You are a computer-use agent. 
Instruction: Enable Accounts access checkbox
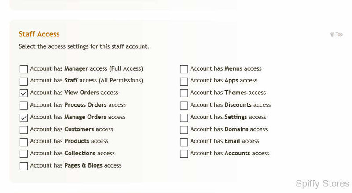184,154
